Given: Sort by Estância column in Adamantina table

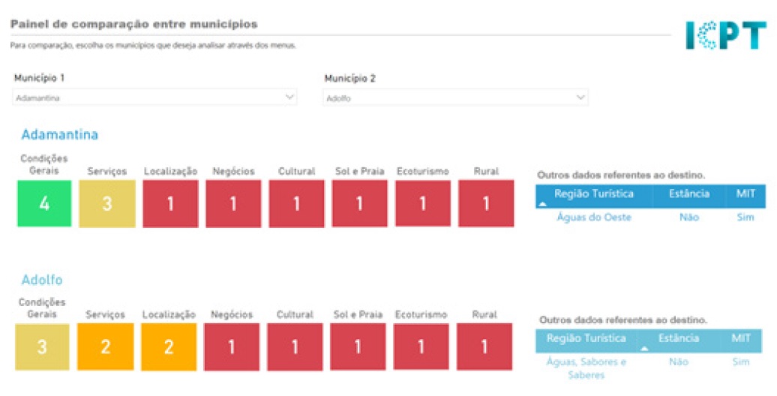Looking at the screenshot, I should [688, 194].
